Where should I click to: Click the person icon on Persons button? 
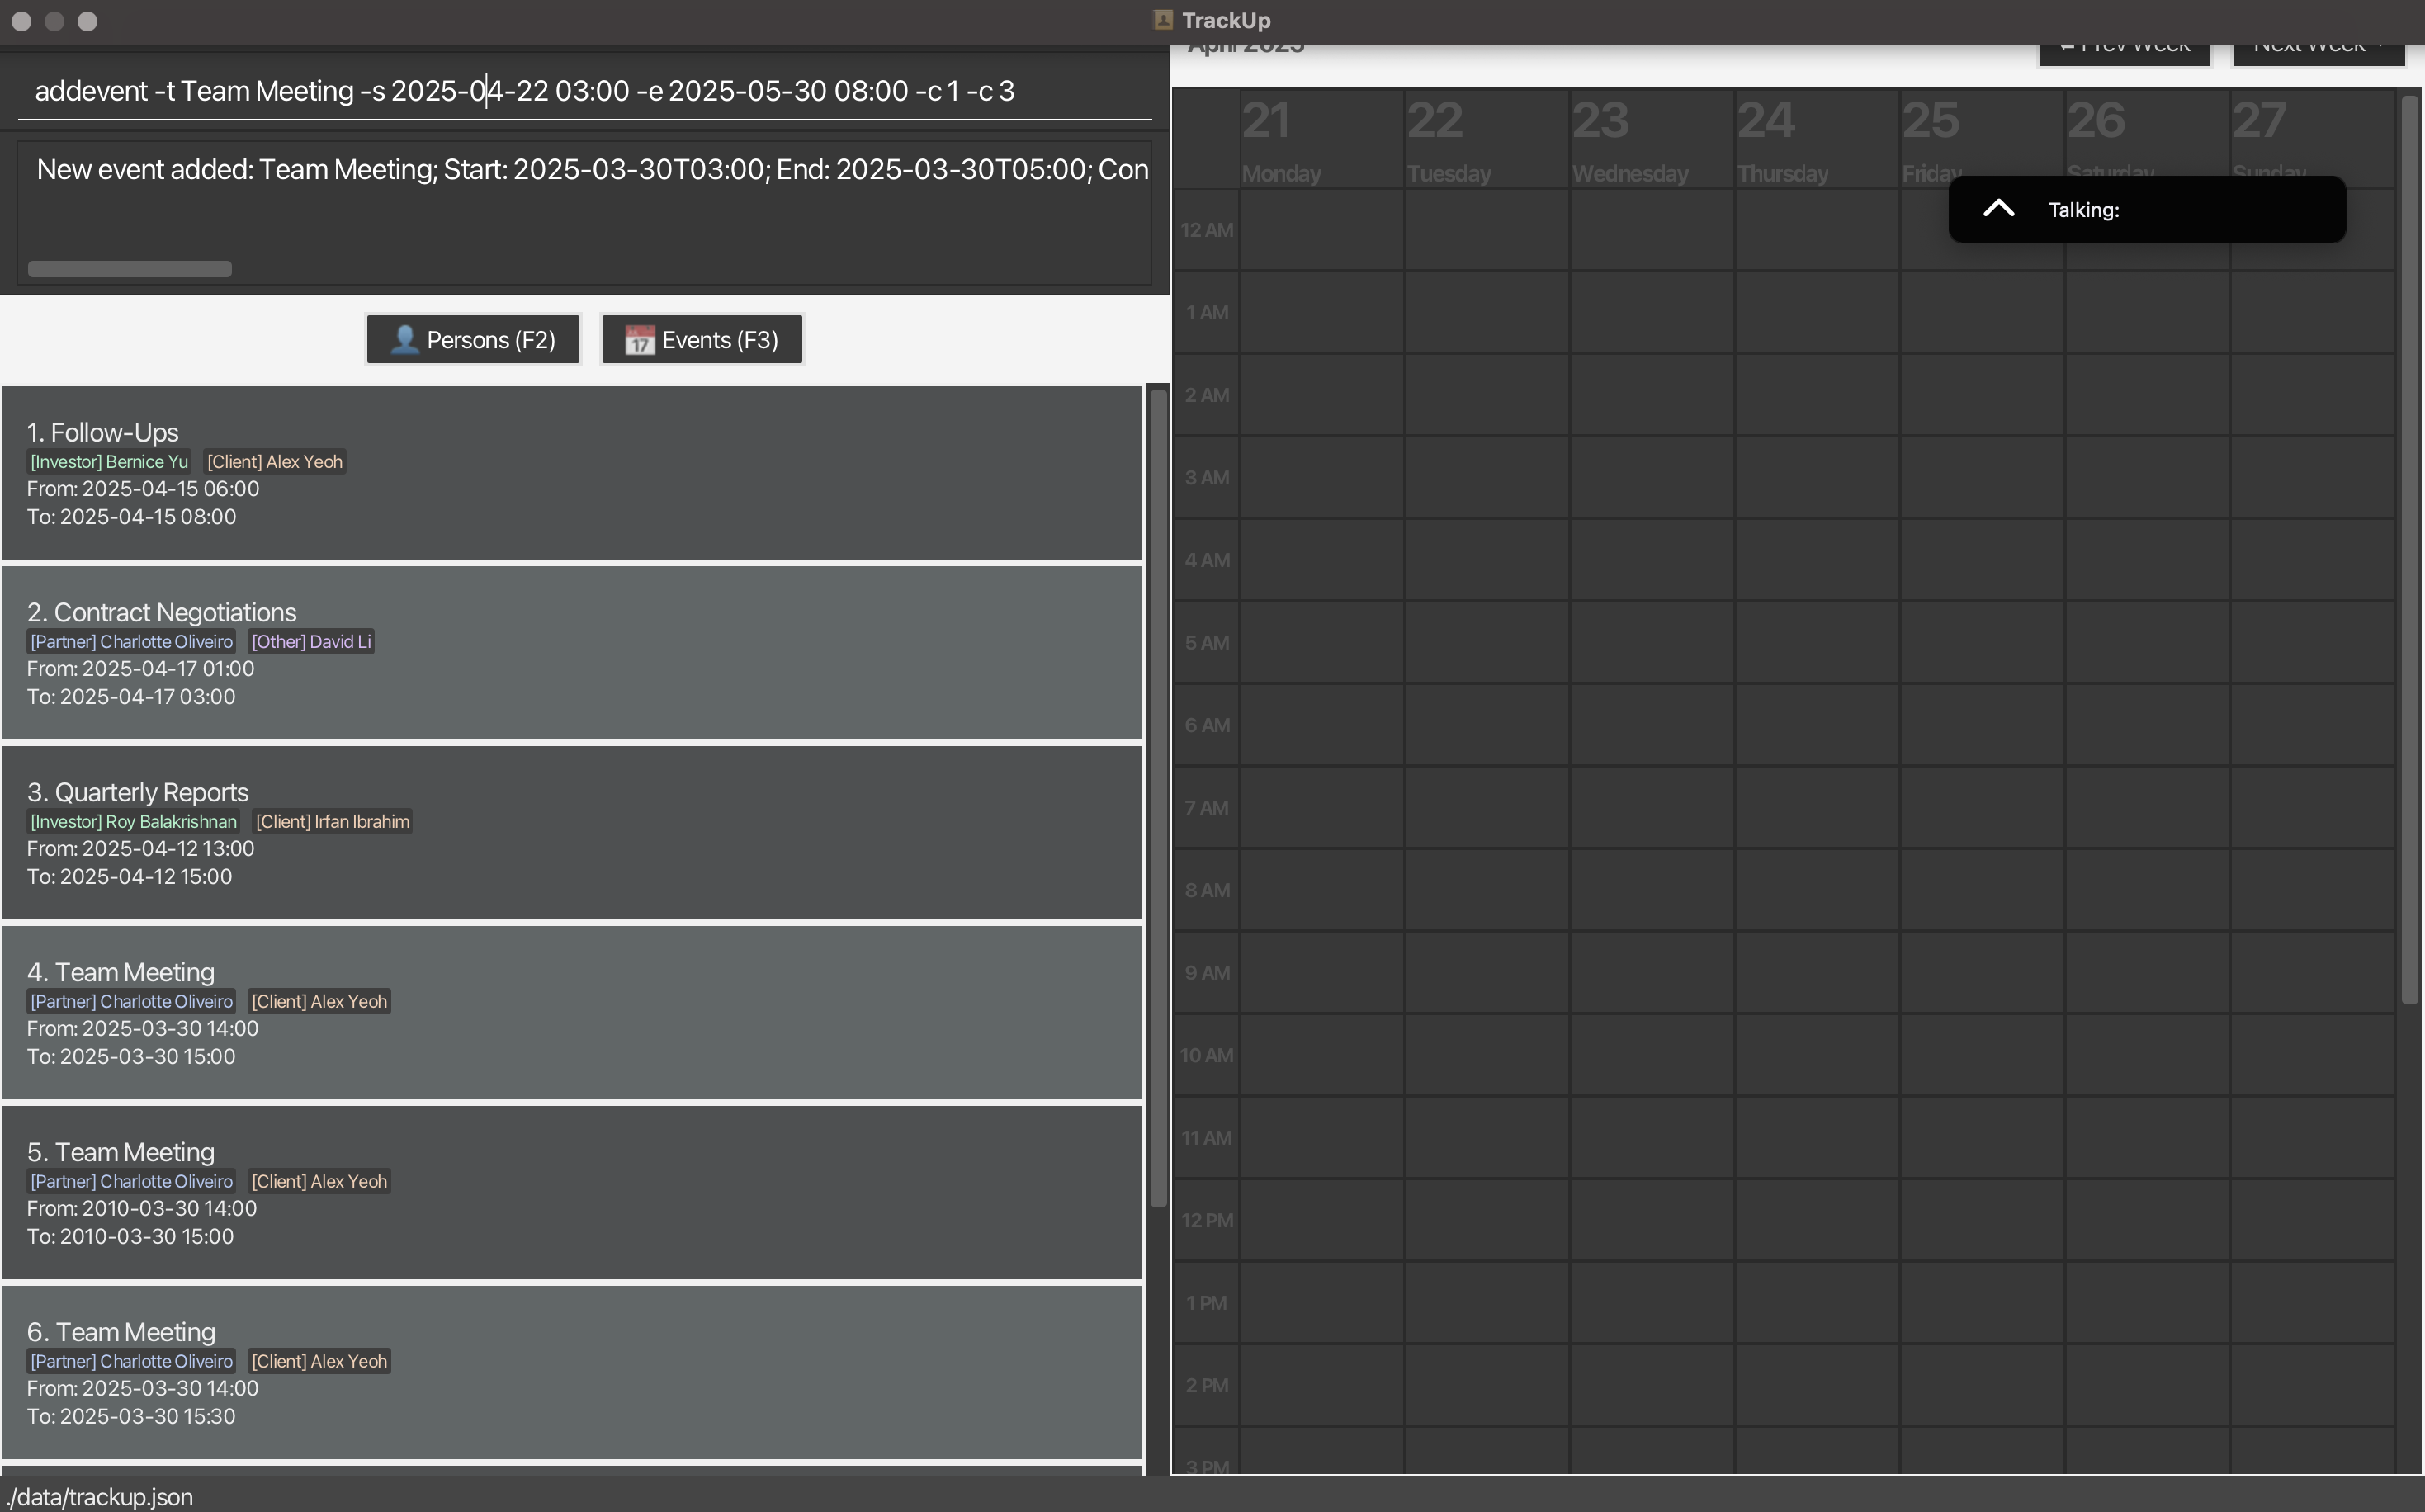pos(404,340)
